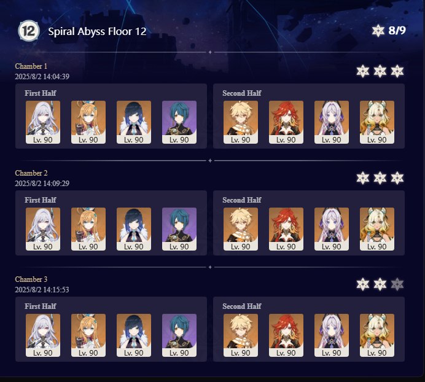
Task: Select white-haired character in Chamber 1 First Half
Action: pyautogui.click(x=43, y=122)
